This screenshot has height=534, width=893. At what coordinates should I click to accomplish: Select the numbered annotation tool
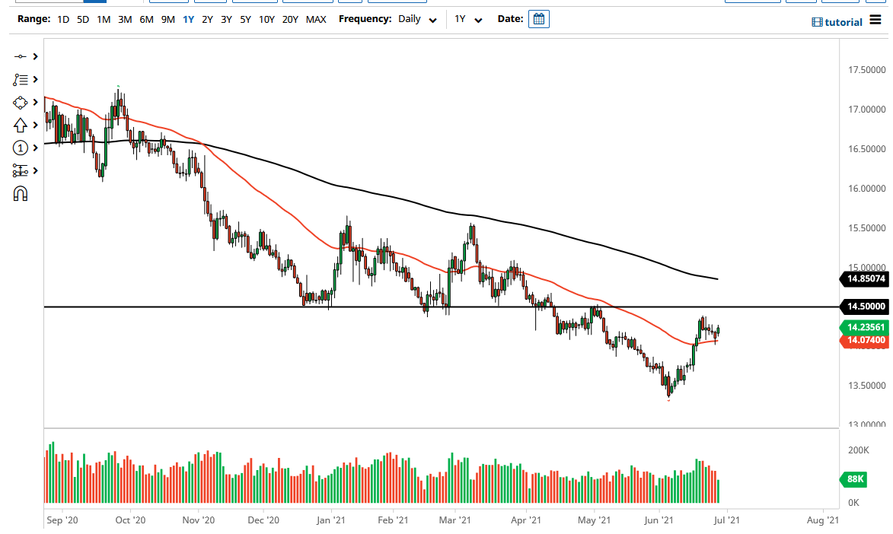click(x=21, y=148)
